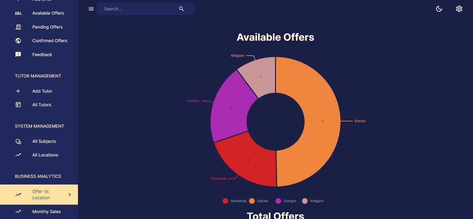Screen dimensions: 473x219
Task: Click the calendar icon beside All Tutors
Action: pos(18,105)
